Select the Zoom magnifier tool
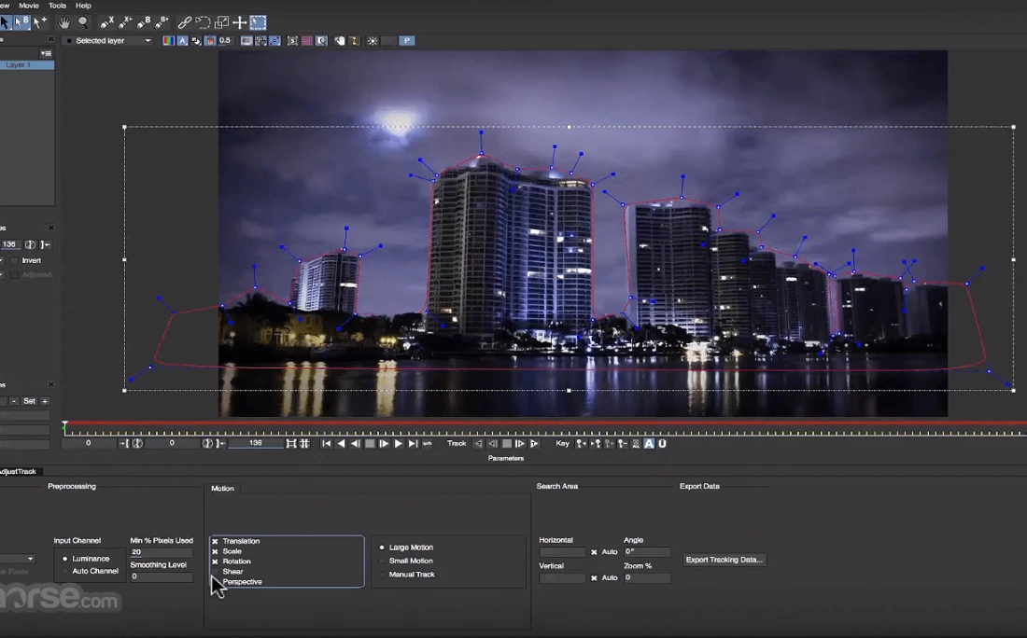1027x638 pixels. (83, 22)
